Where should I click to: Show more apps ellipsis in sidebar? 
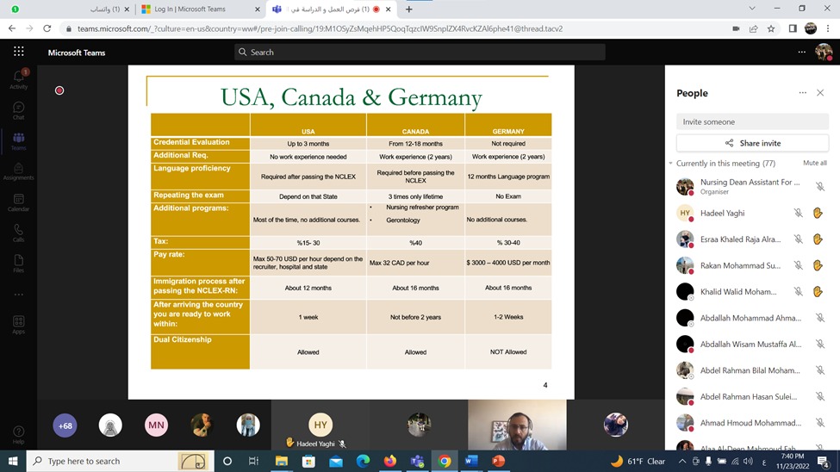point(18,294)
